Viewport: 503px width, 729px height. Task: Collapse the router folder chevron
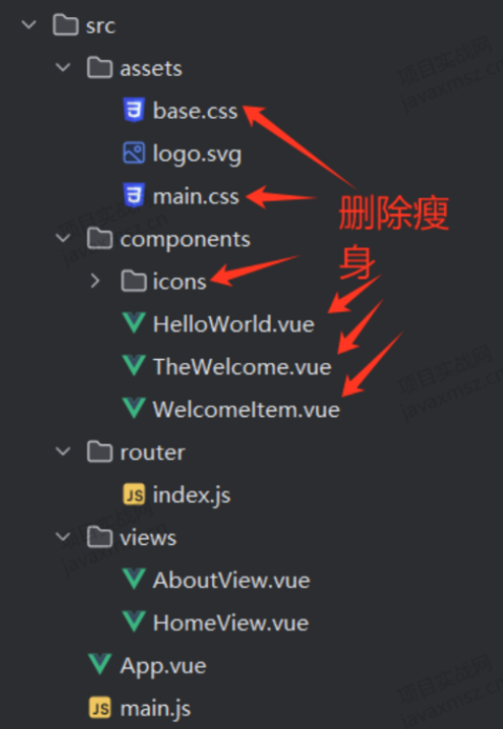click(x=63, y=451)
